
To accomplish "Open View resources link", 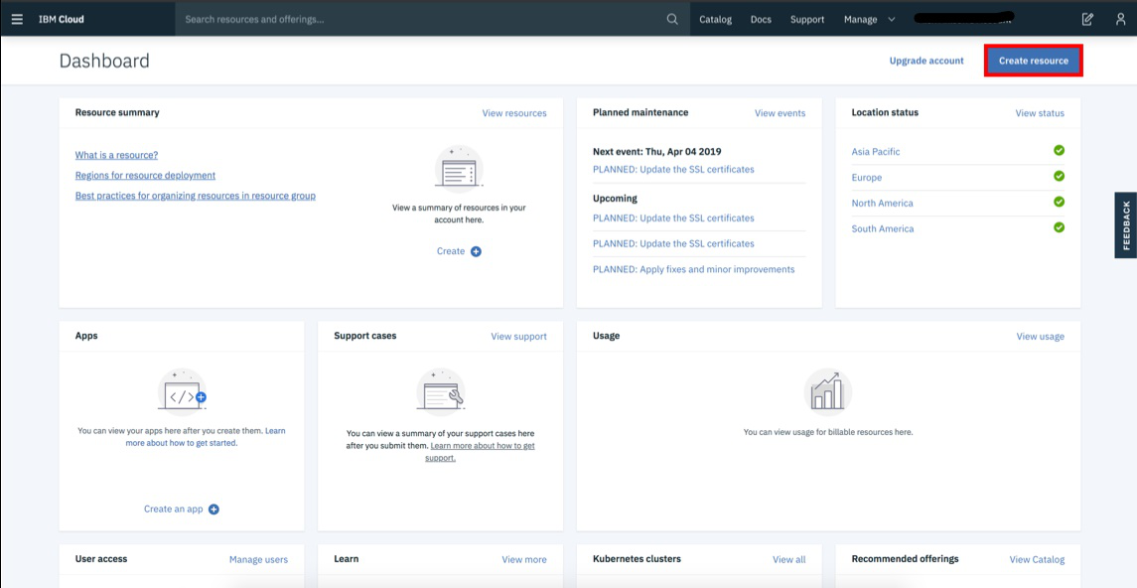I will (514, 113).
